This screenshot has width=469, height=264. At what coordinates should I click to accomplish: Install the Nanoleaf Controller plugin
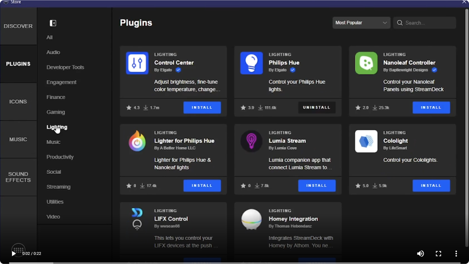[x=431, y=108]
